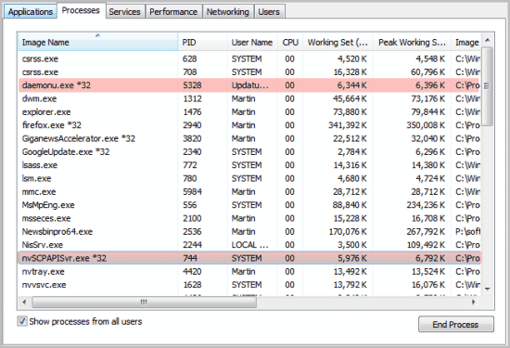Click PID value 5984
Image resolution: width=510 pixels, height=348 pixels.
coord(192,192)
